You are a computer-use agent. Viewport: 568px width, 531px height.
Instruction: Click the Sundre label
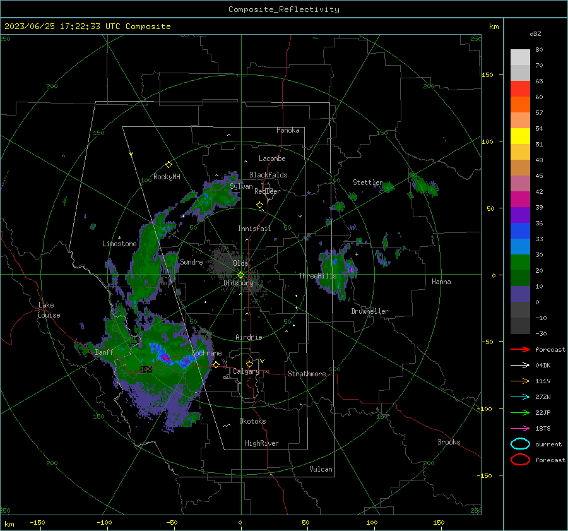[x=191, y=261]
